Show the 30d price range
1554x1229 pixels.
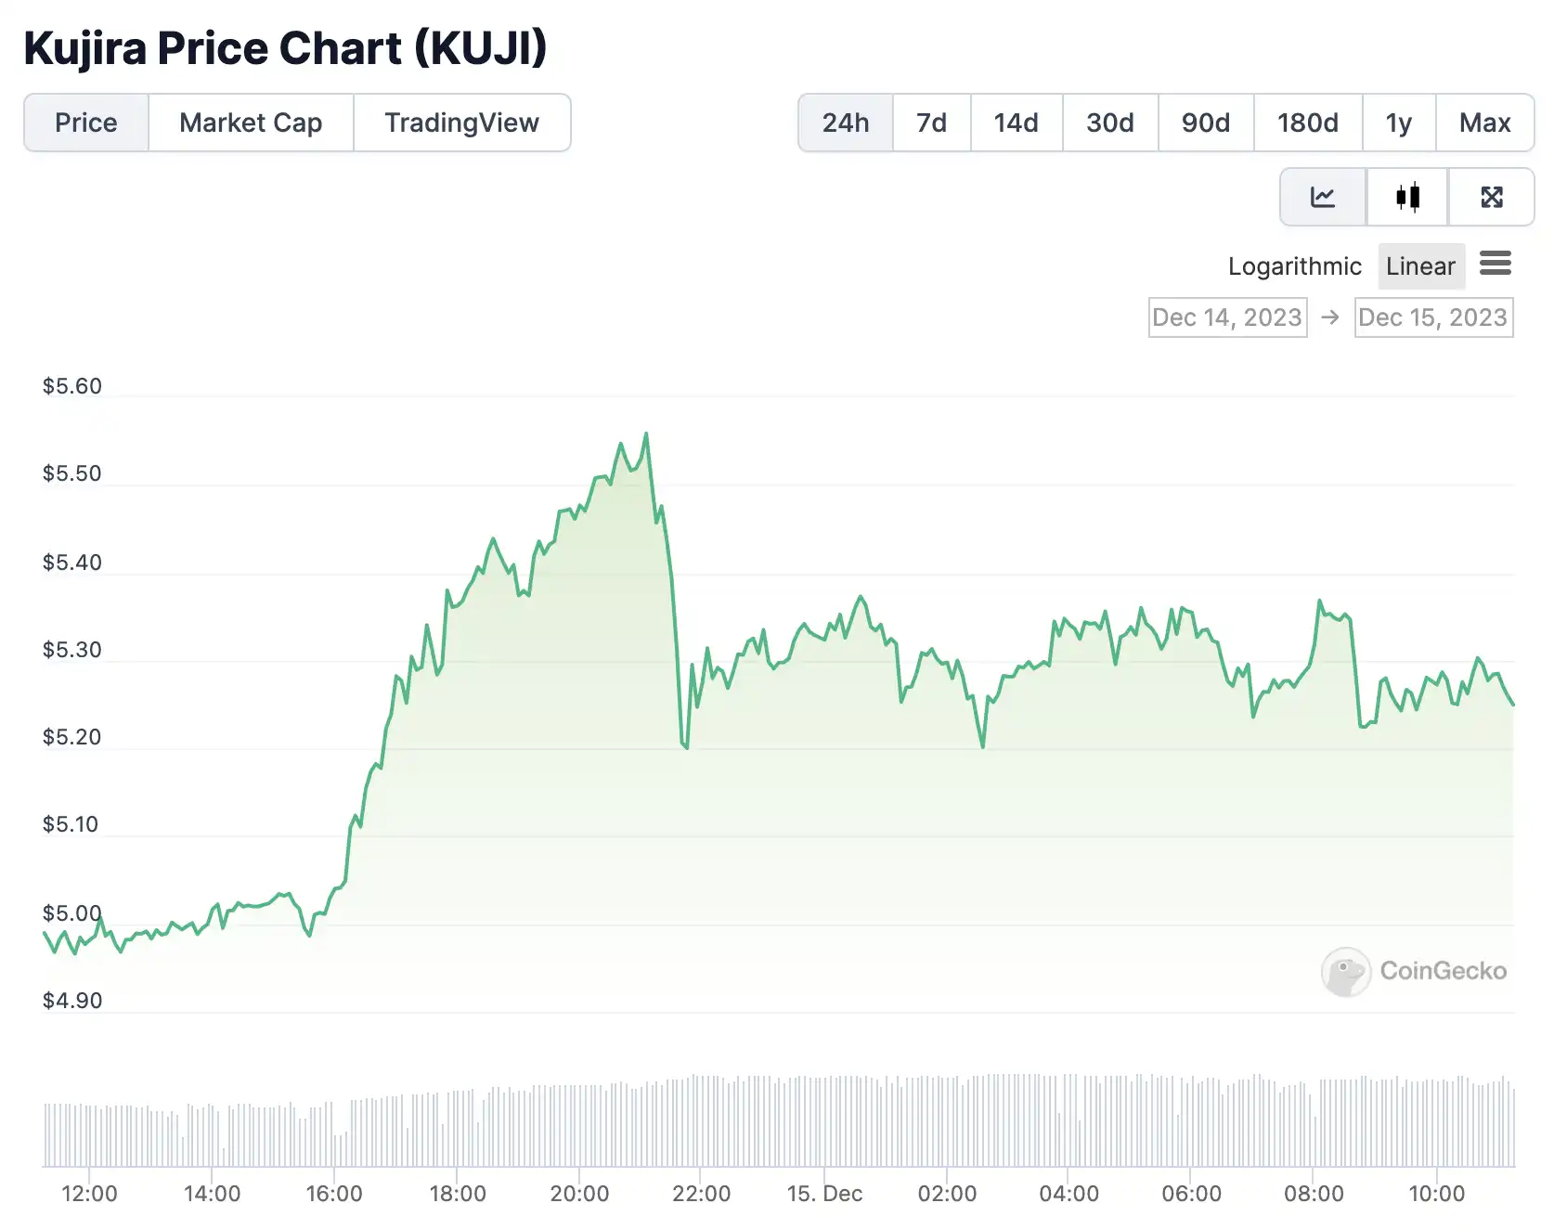pyautogui.click(x=1110, y=123)
